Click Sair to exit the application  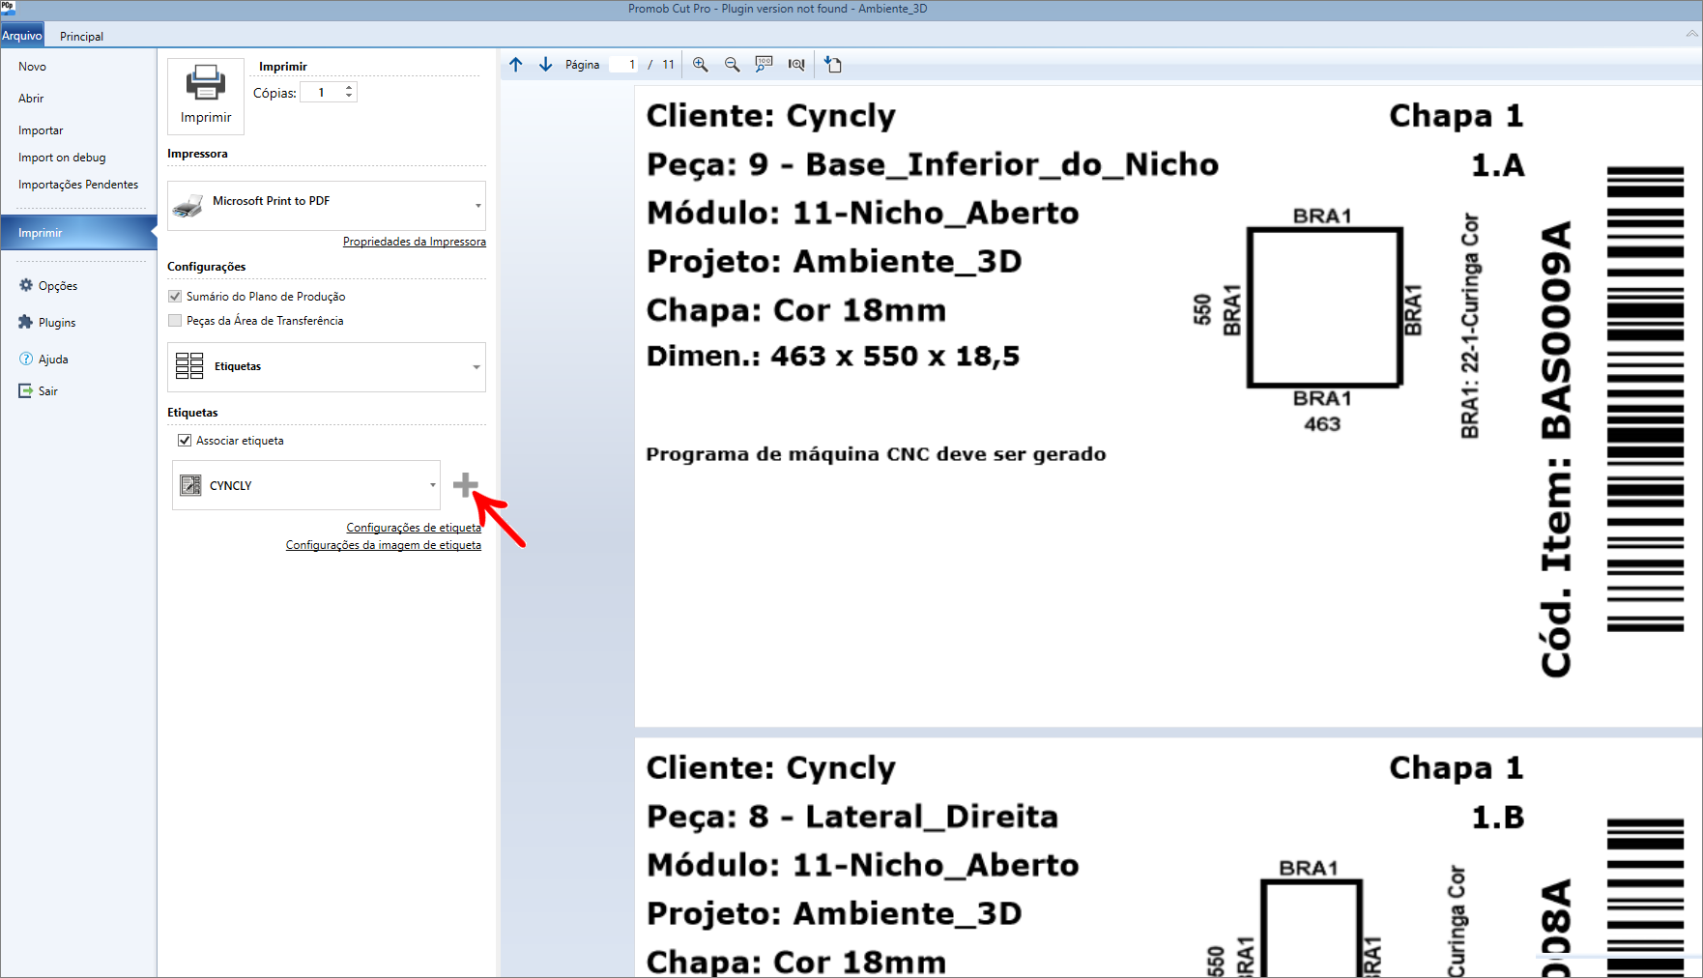39,391
